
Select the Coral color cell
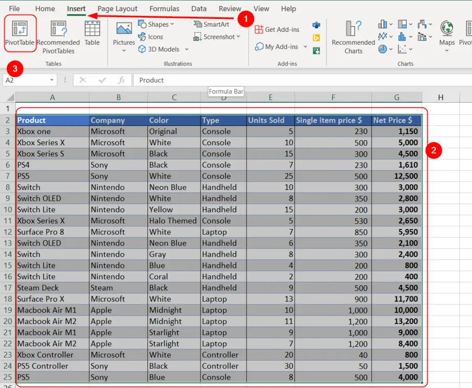pyautogui.click(x=174, y=276)
